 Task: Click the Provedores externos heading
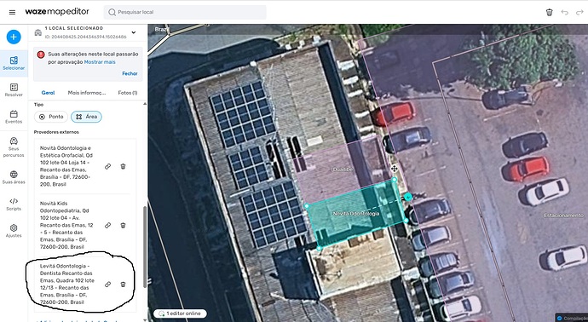(x=56, y=132)
